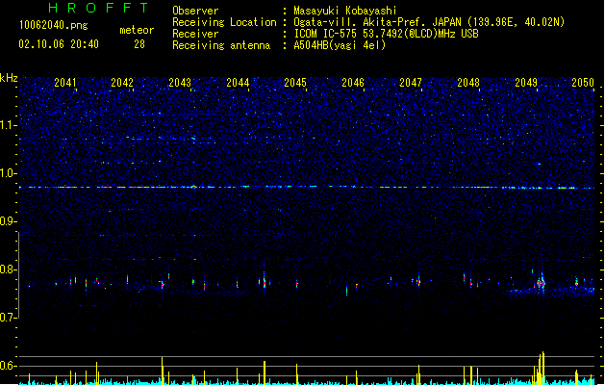
Task: Click the 2042 time marker
Action: pyautogui.click(x=122, y=83)
